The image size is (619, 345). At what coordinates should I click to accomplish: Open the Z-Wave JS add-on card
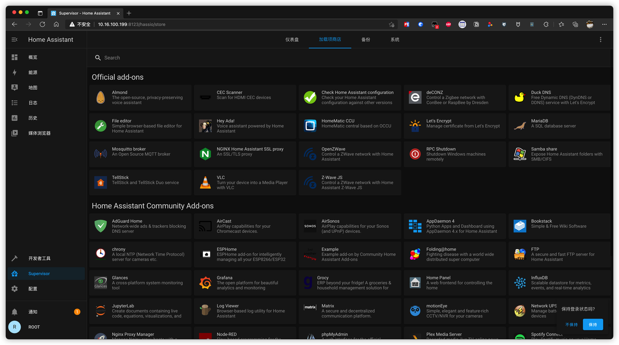tap(350, 183)
